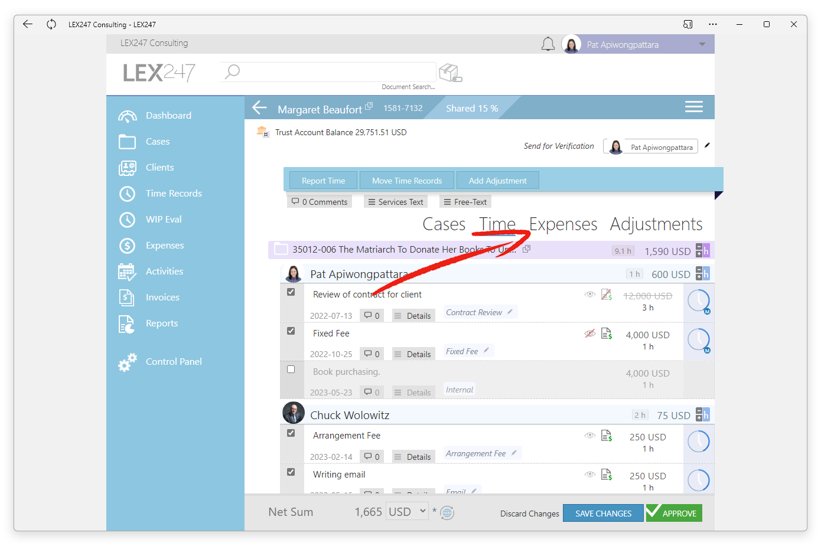Switch to the Adjustments tab
Image resolution: width=821 pixels, height=546 pixels.
tap(656, 224)
